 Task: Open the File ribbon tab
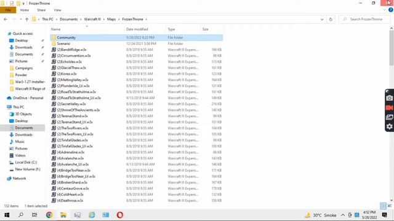[8, 10]
